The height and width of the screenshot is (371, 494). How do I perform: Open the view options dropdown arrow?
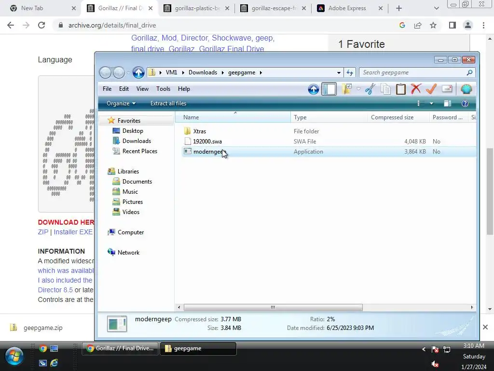(431, 103)
